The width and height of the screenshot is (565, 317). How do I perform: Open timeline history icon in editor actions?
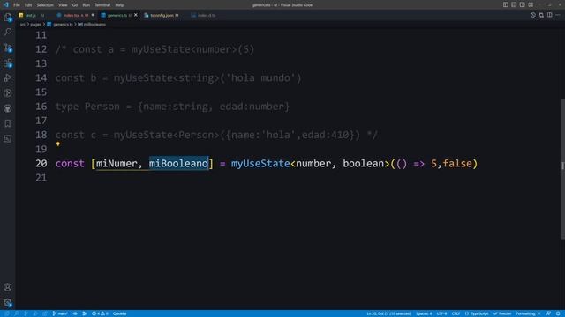(533, 15)
